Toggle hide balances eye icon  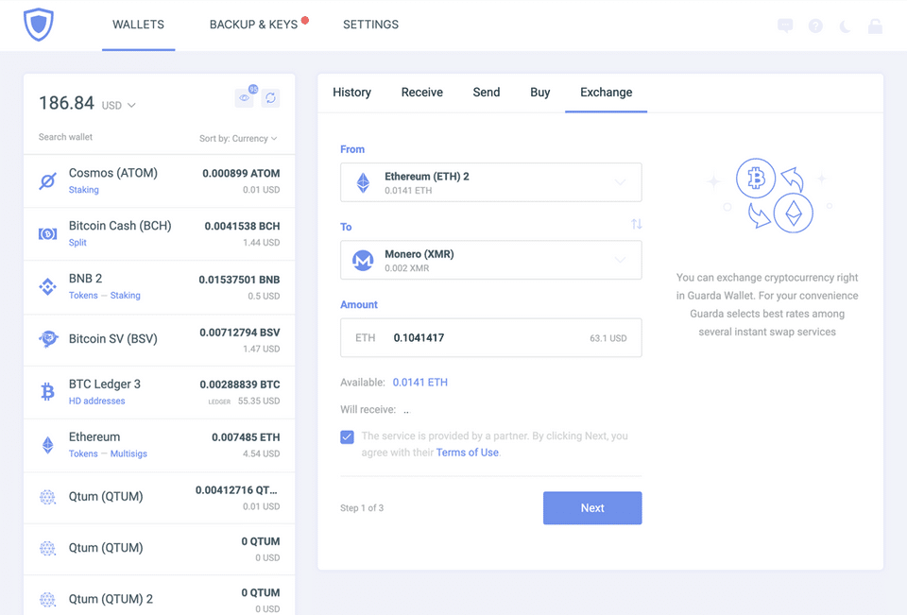[x=245, y=97]
